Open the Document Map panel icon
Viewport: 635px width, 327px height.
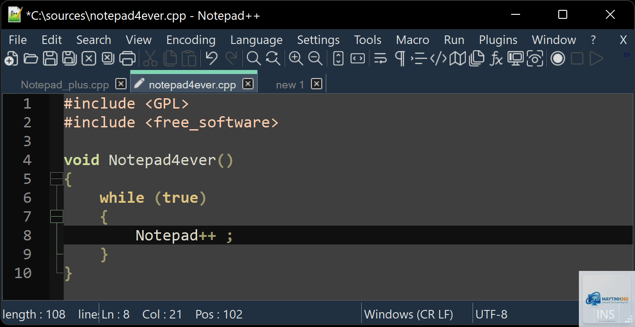click(458, 58)
